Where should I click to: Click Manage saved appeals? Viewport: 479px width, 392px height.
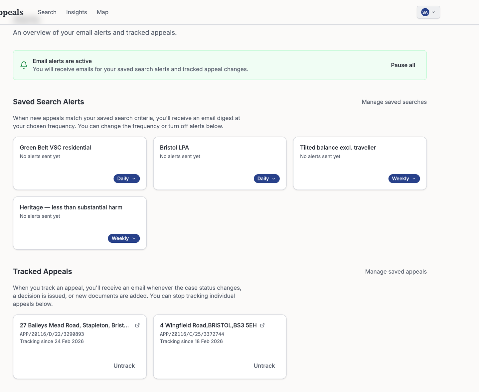396,272
